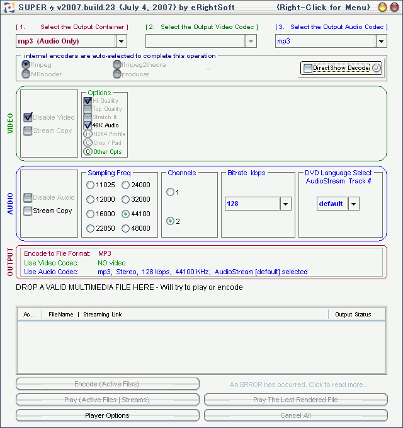Click Play The Last Rendered File
The width and height of the screenshot is (403, 428).
point(295,400)
